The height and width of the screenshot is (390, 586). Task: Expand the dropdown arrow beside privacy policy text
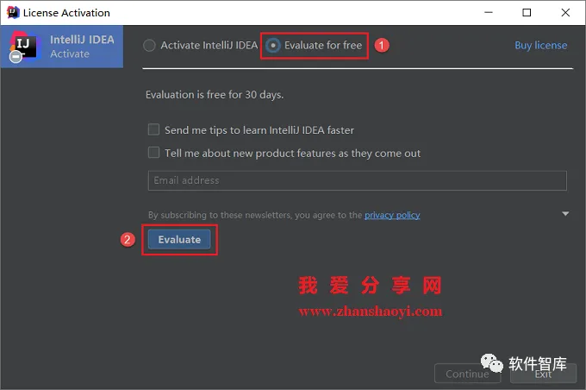(x=565, y=214)
